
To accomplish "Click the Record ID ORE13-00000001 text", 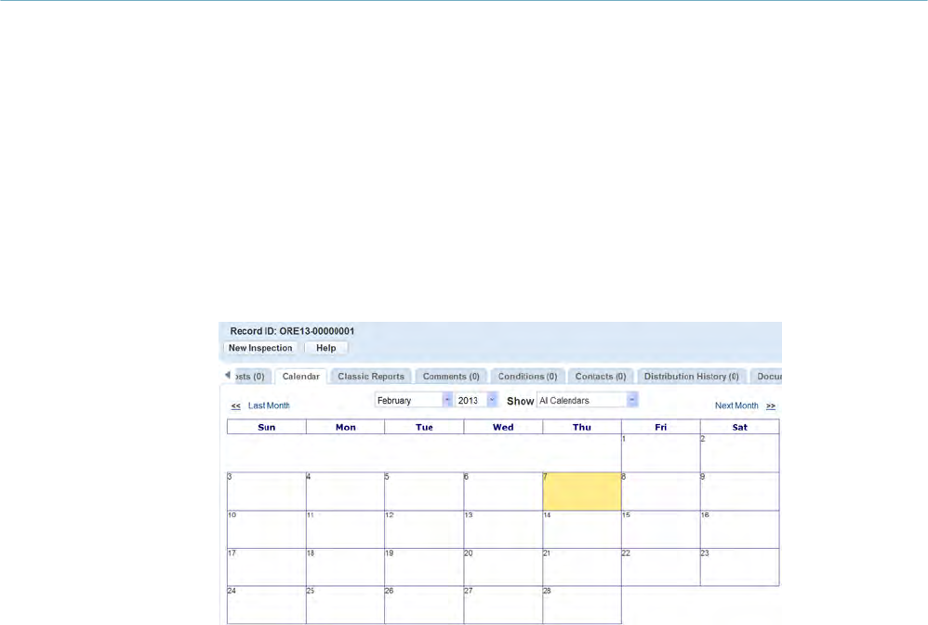I will [x=292, y=331].
